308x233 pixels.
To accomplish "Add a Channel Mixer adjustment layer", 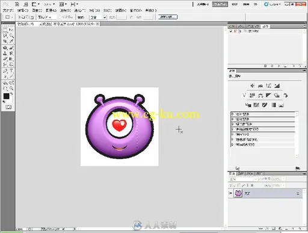I will [x=285, y=95].
